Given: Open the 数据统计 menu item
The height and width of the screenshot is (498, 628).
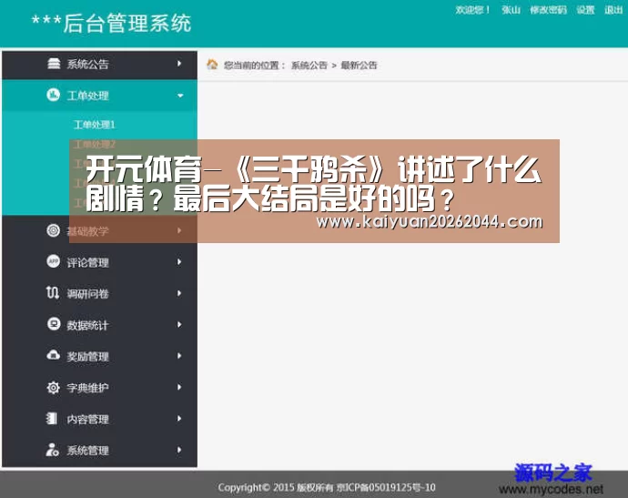Looking at the screenshot, I should point(99,324).
